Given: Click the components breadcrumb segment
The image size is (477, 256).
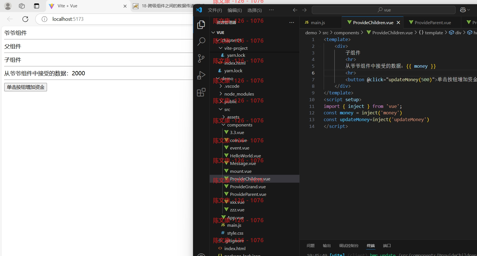Looking at the screenshot, I should [346, 33].
